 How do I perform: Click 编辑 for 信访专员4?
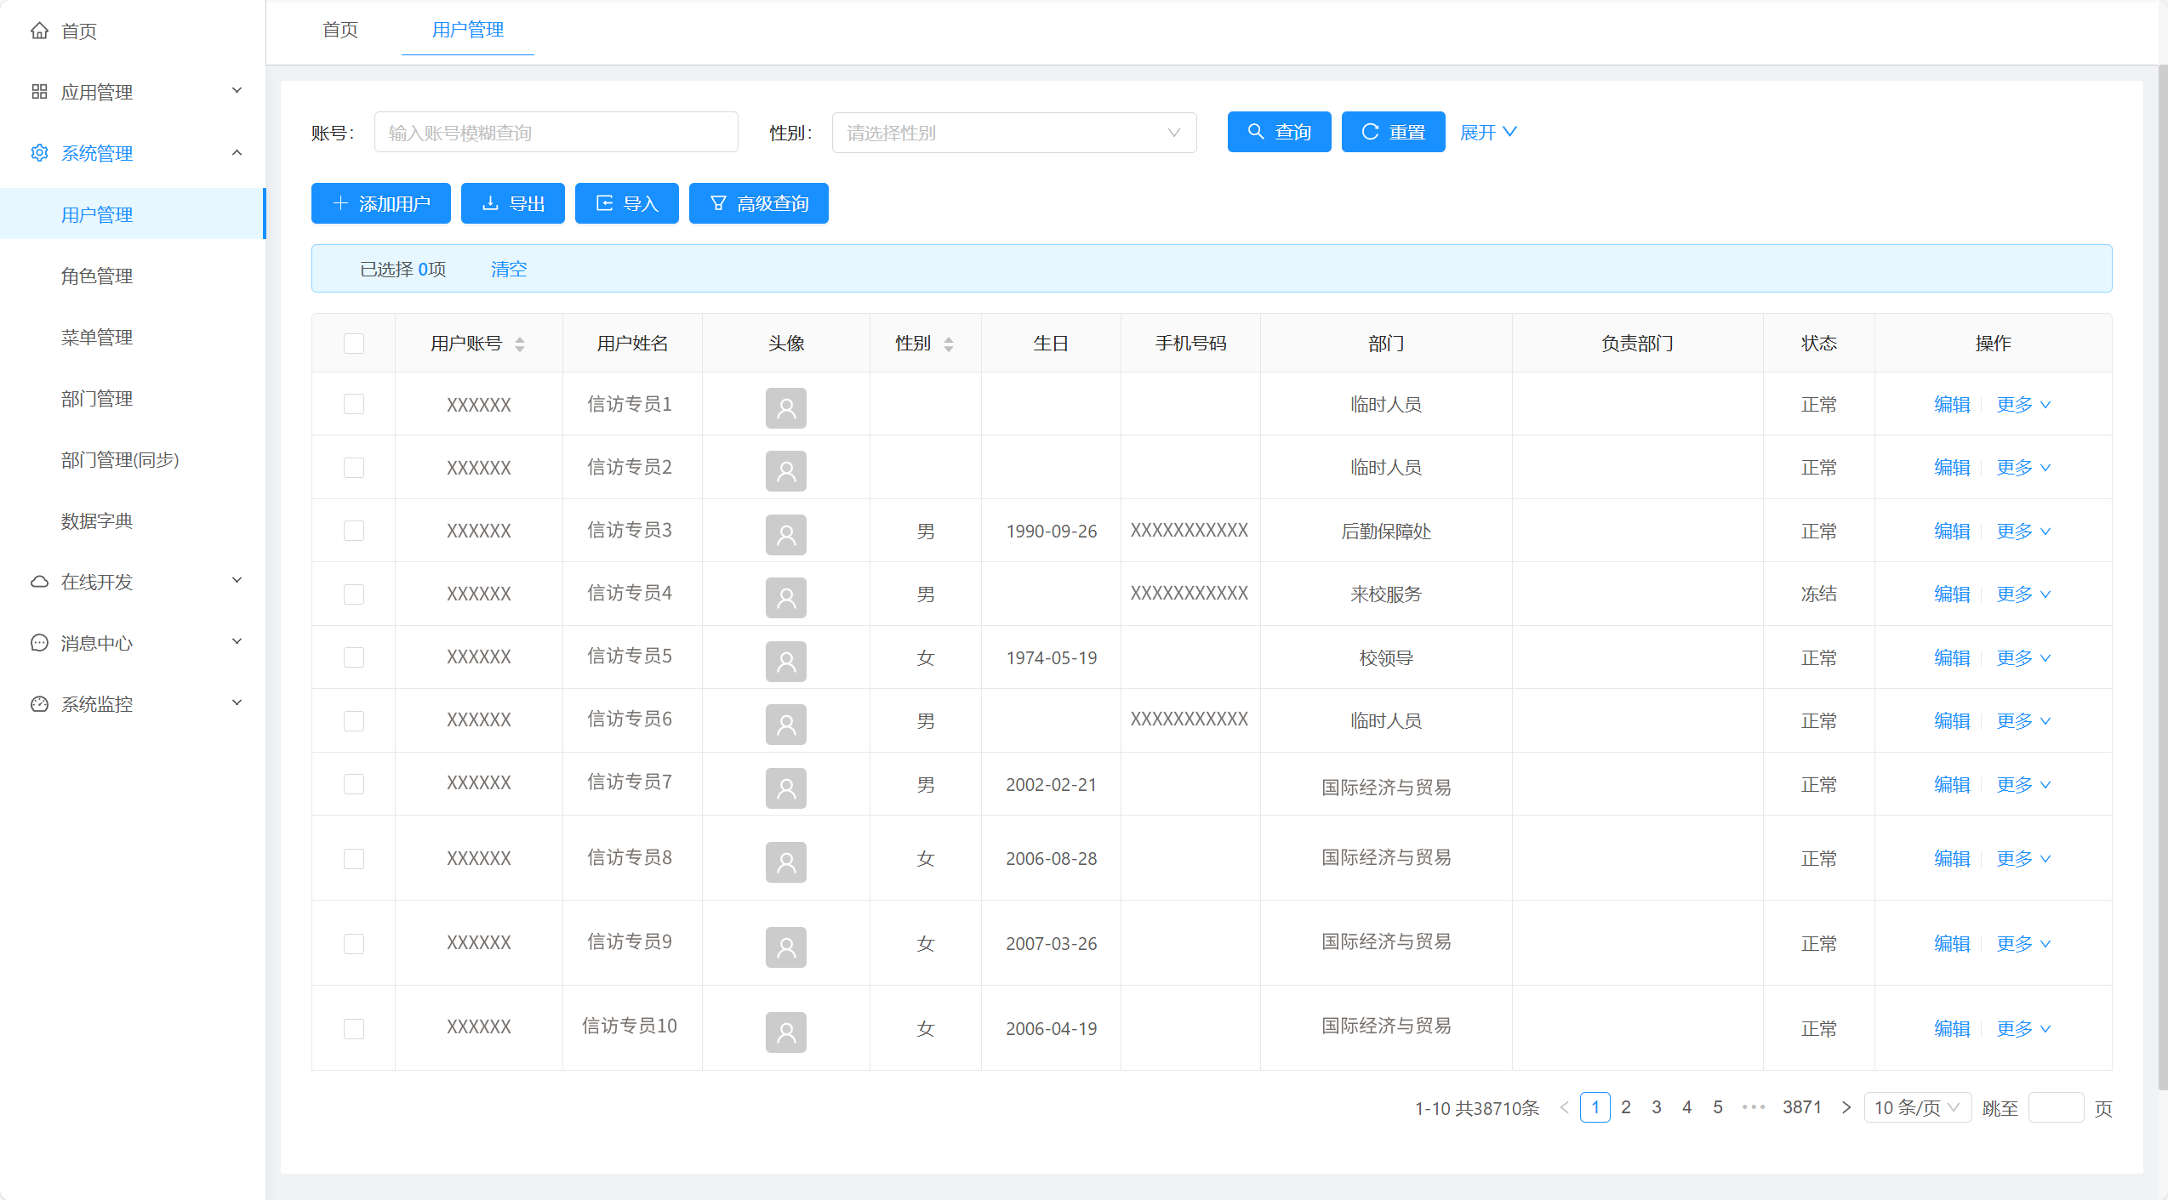(x=1952, y=594)
